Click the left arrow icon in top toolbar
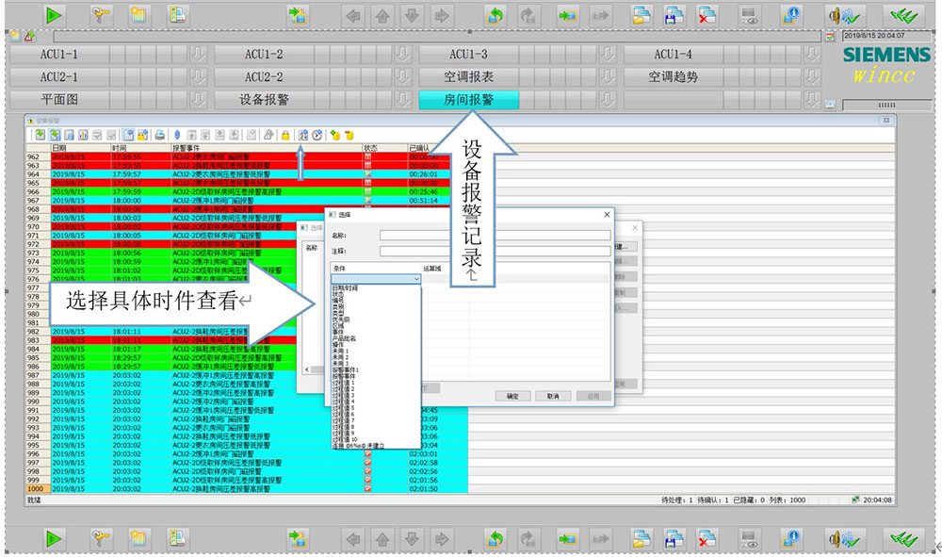Image resolution: width=942 pixels, height=557 pixels. click(353, 15)
